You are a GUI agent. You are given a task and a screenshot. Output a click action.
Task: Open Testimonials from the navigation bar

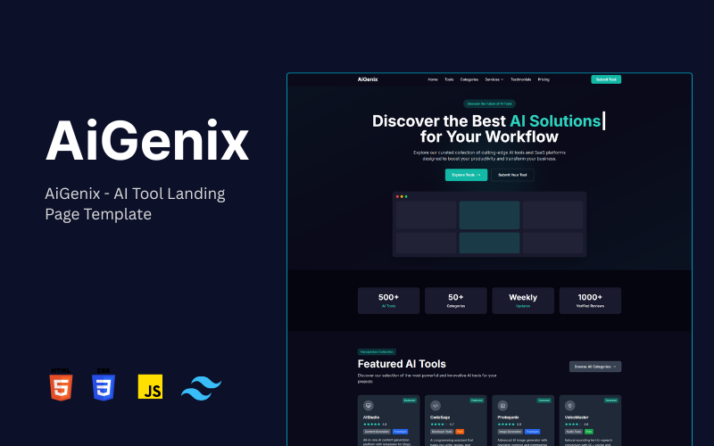520,79
